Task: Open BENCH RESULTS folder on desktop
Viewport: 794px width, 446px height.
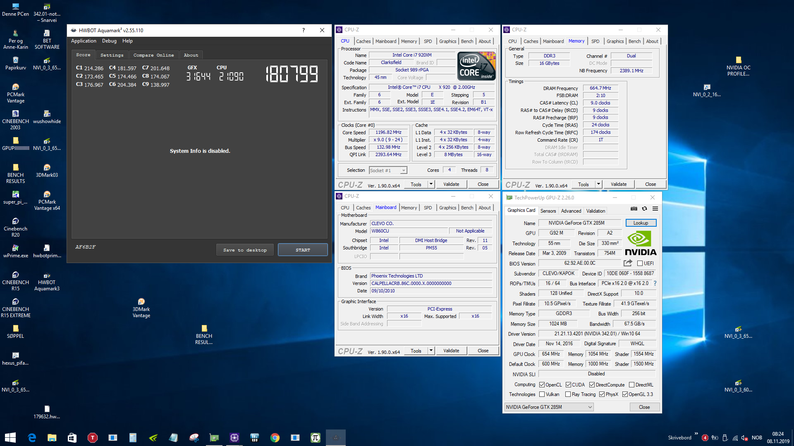Action: pos(16,173)
